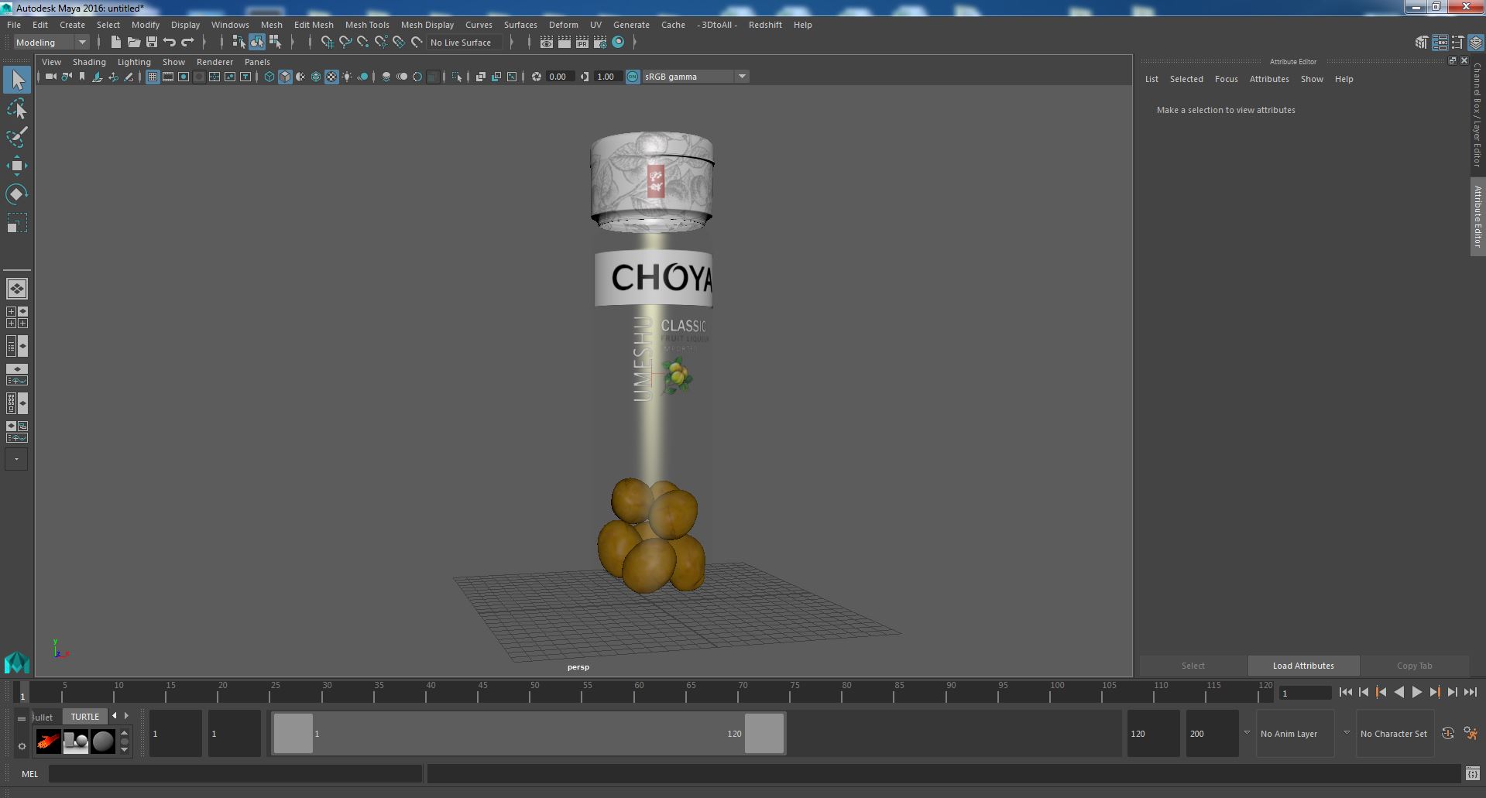Collapse the status line render buttons group
The height and width of the screenshot is (798, 1486).
(x=529, y=43)
